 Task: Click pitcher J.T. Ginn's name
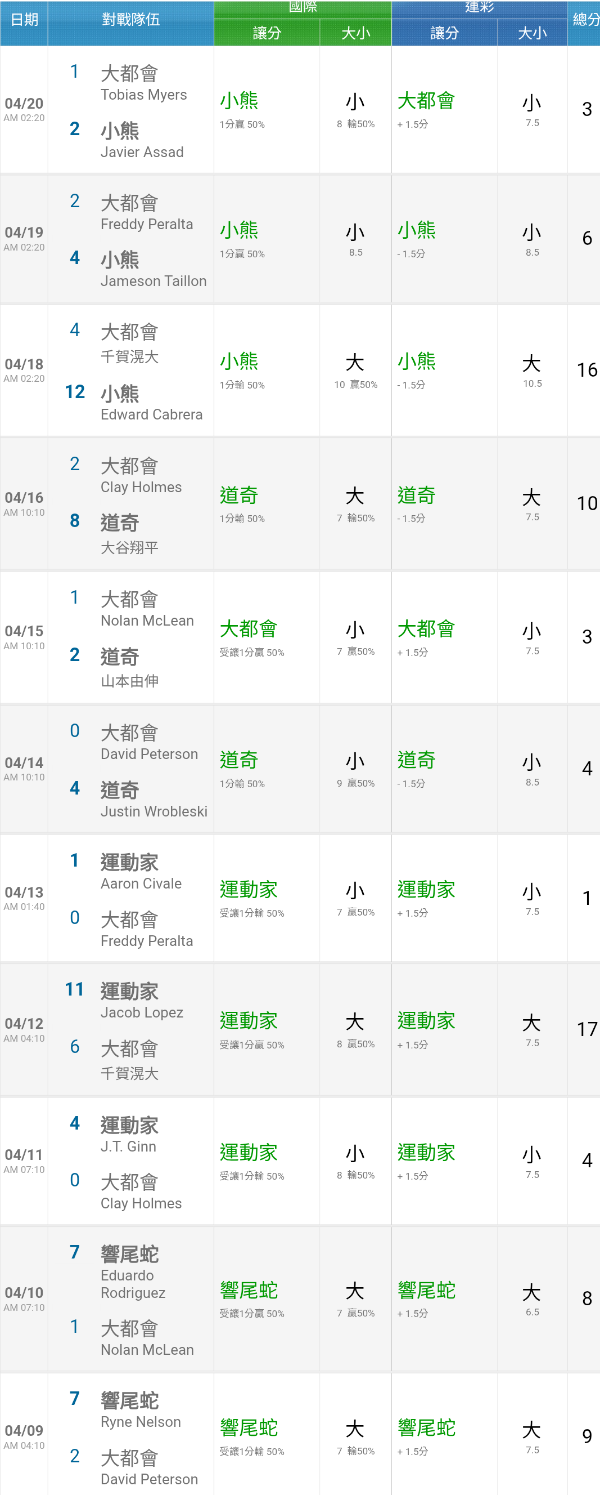(x=128, y=1146)
